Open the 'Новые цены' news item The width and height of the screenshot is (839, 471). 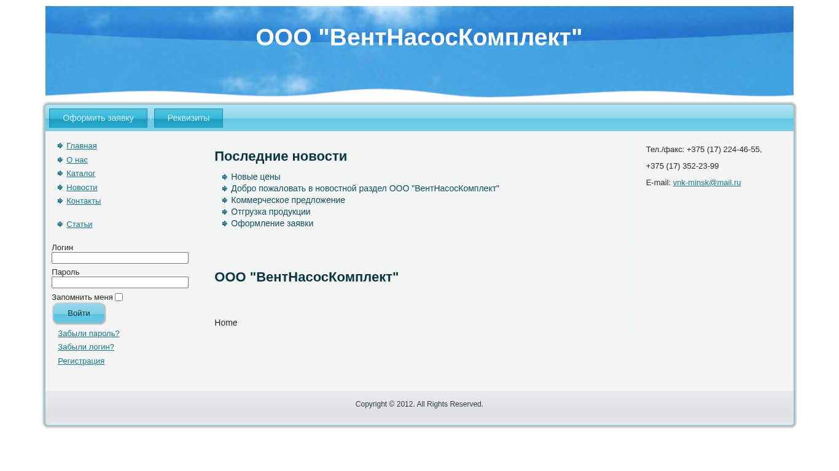pos(256,177)
